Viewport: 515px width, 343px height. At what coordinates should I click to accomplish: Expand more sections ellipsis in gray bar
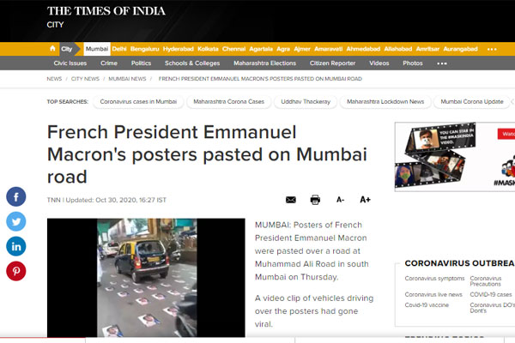tap(442, 63)
